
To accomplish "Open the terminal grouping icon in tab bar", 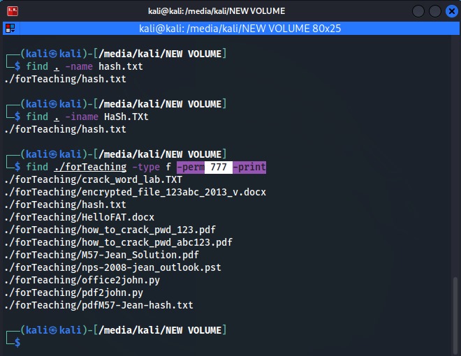I will (x=10, y=29).
